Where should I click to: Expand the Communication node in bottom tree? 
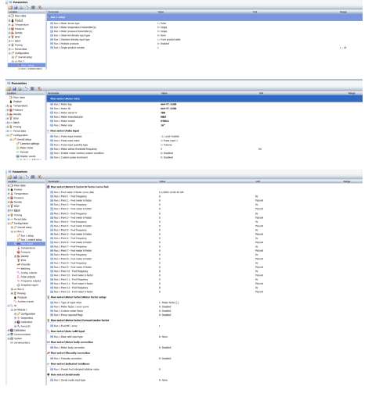tap(9, 335)
